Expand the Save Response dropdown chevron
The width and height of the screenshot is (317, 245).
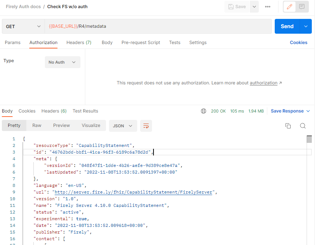tap(308, 111)
